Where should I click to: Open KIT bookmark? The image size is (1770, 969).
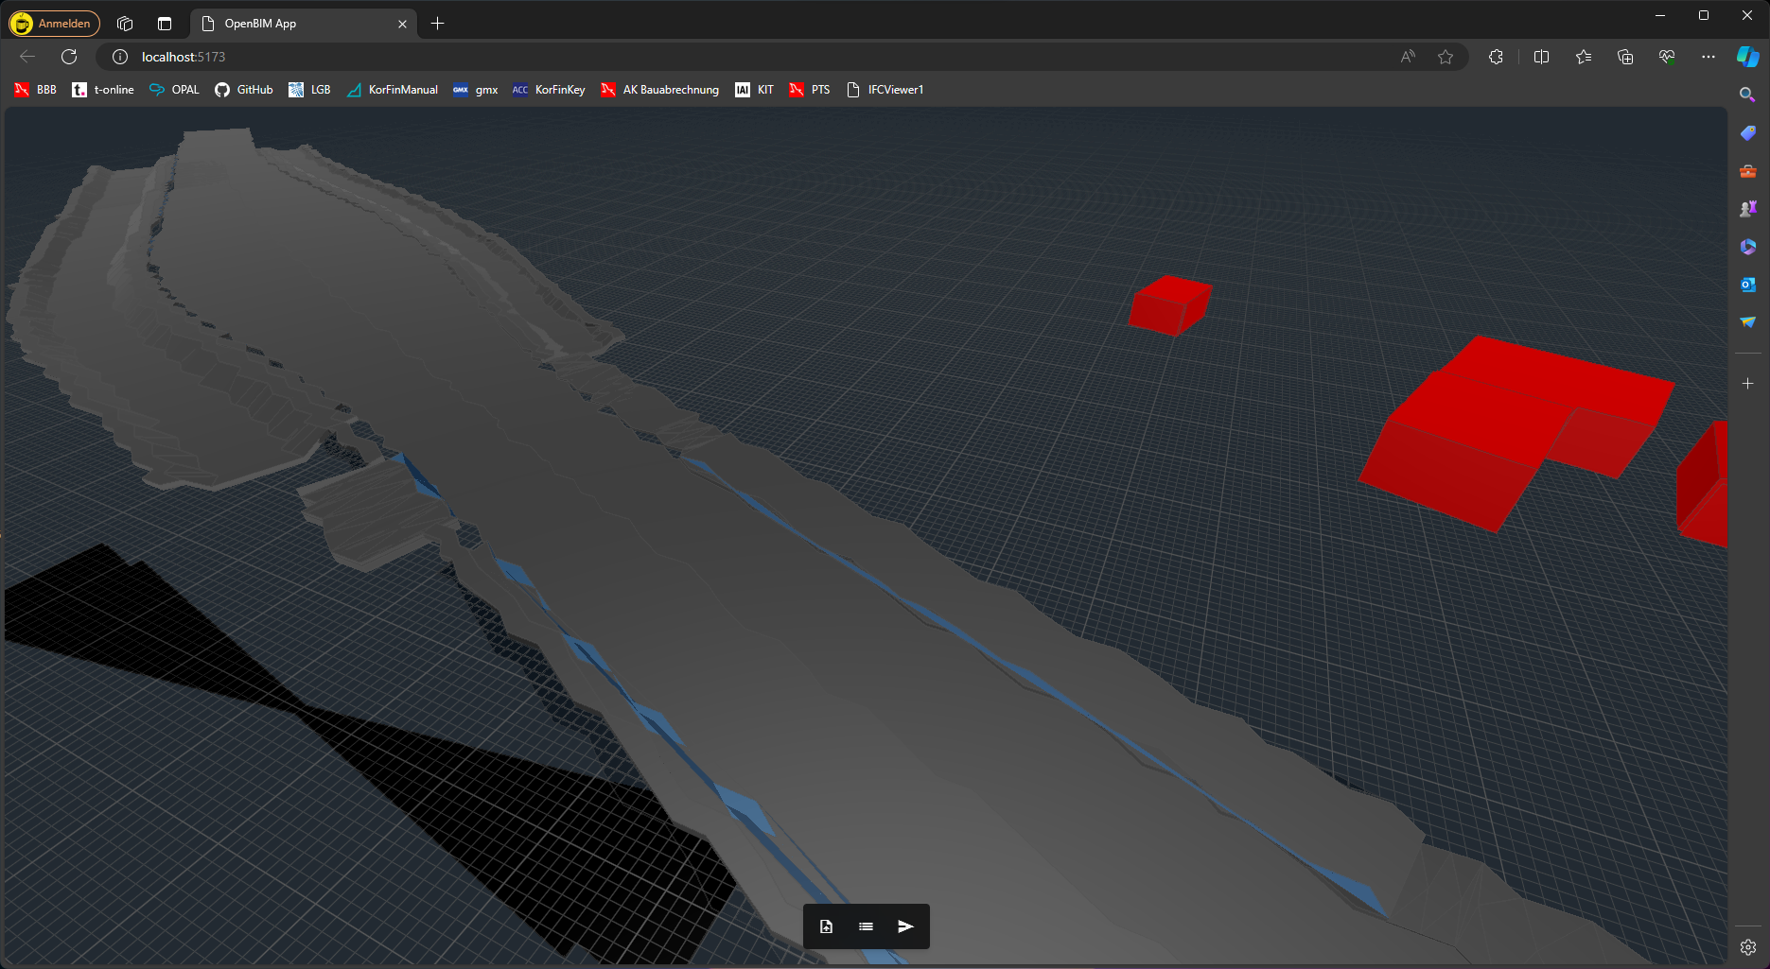pos(754,90)
